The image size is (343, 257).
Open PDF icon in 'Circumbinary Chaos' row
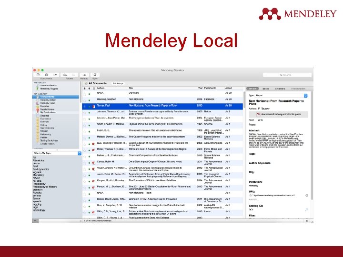[93, 169]
